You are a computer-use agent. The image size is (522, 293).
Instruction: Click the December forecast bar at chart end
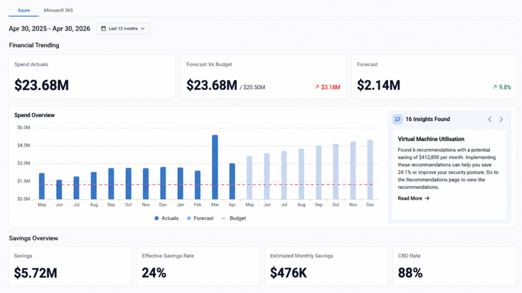(x=370, y=169)
